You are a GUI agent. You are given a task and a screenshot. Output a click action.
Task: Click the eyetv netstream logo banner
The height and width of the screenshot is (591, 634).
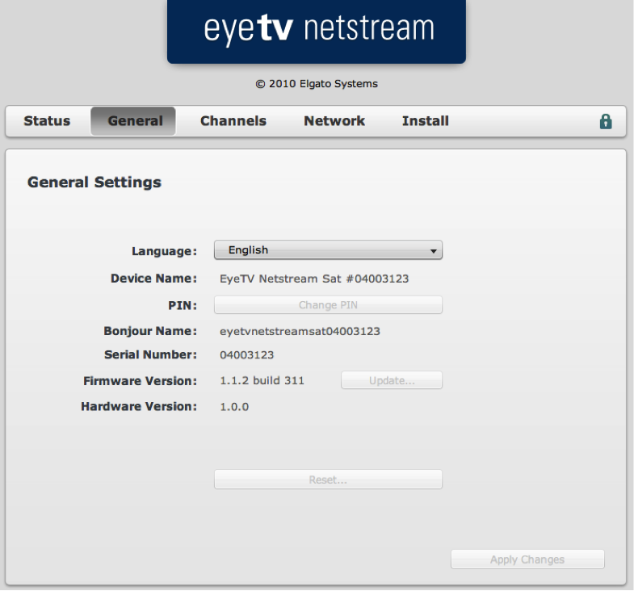(316, 31)
